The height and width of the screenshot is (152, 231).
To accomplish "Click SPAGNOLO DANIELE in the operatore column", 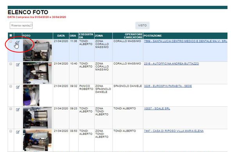I will [127, 86].
